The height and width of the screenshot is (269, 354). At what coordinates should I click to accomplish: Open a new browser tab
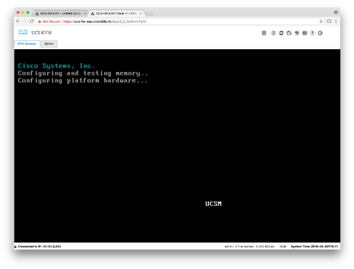tap(149, 14)
